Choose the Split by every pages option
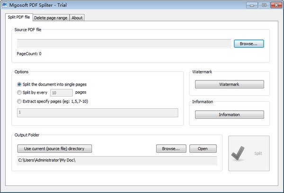The image size is (284, 193). (19, 92)
